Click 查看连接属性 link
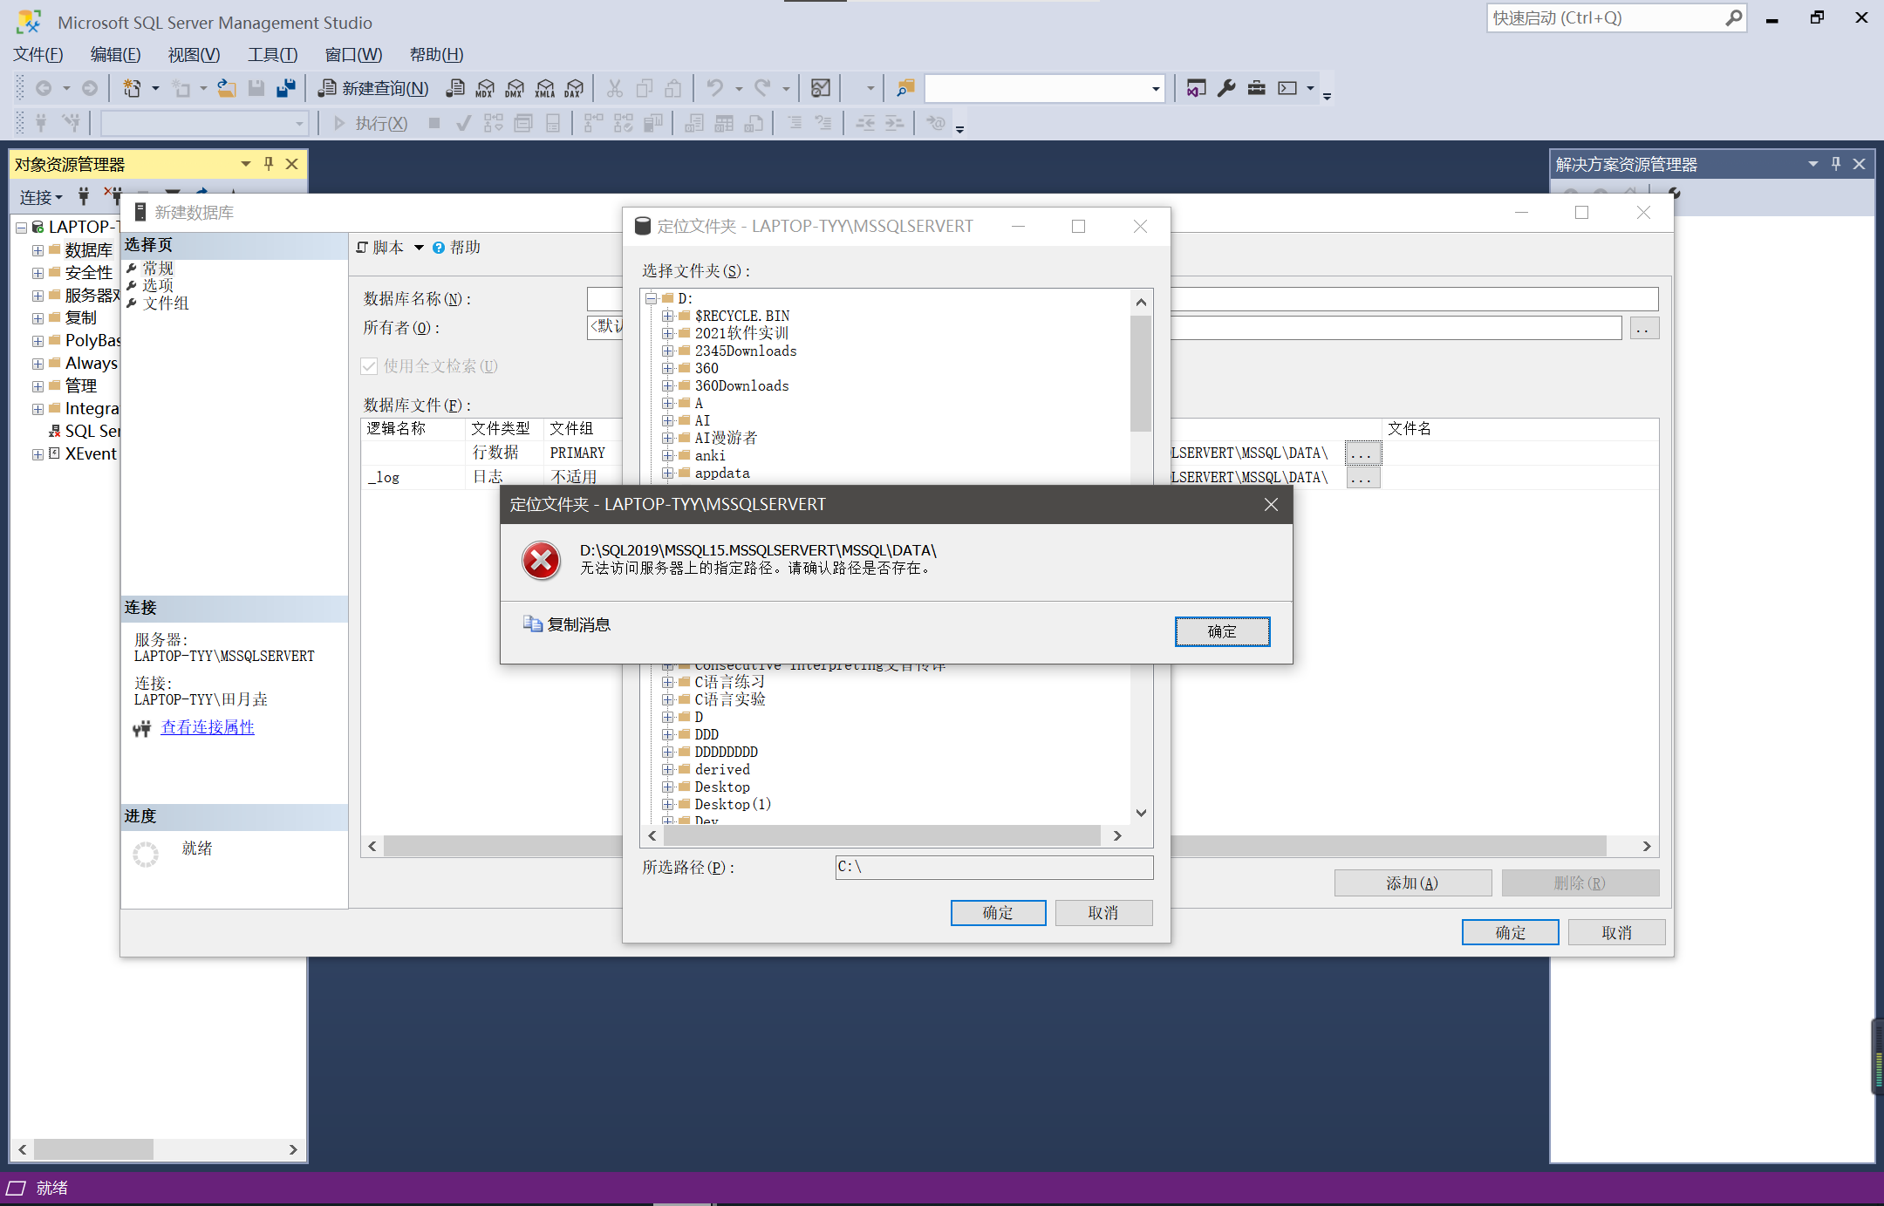 (x=208, y=727)
